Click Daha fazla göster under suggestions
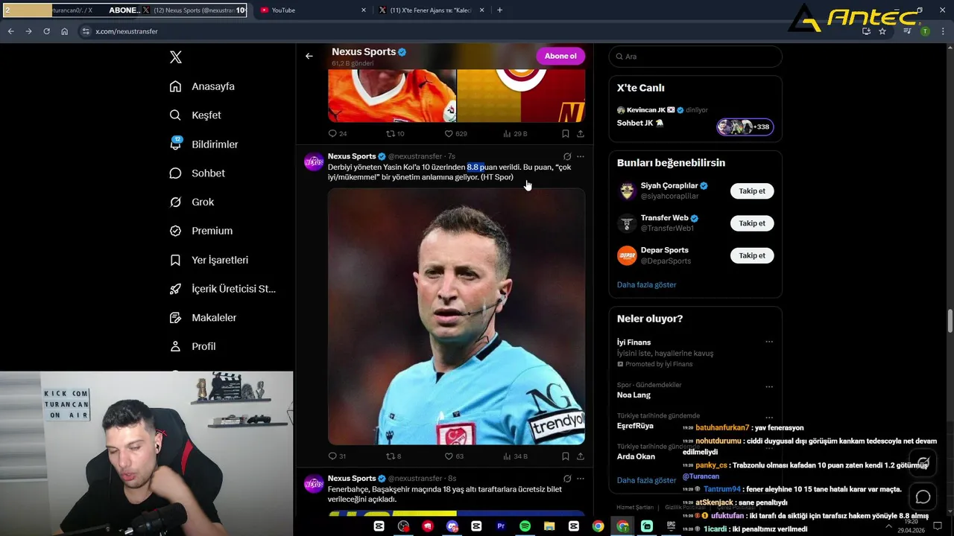 [646, 285]
